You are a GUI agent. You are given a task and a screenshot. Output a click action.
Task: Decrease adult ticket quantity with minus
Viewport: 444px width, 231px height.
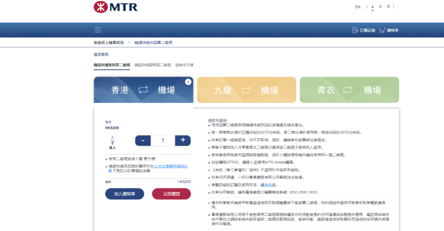[x=143, y=140]
